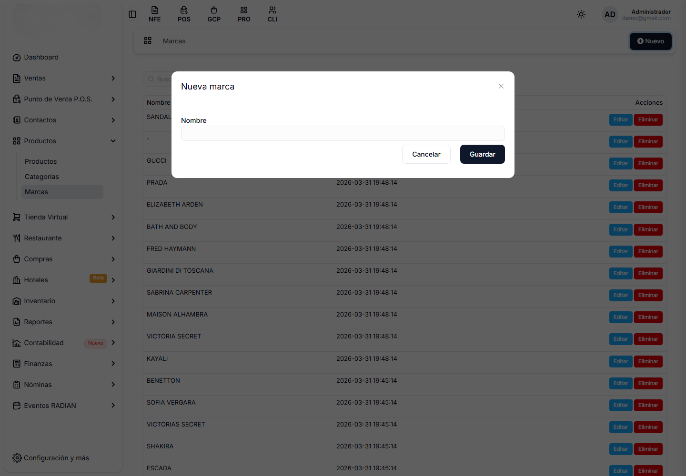Click the Inventario warehouse icon

(17, 301)
